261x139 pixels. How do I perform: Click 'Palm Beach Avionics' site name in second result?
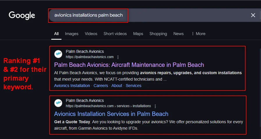(85, 100)
